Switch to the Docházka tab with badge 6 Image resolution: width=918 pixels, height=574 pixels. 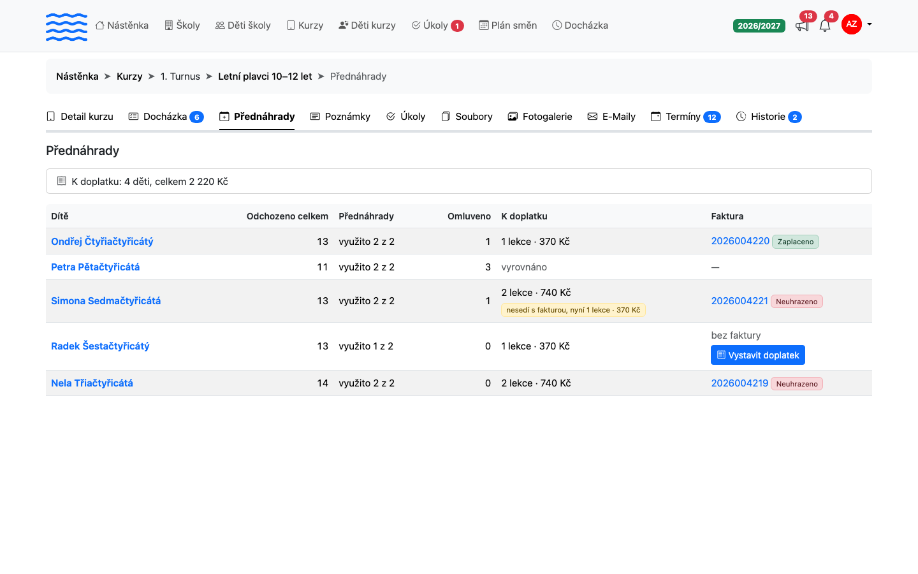166,117
